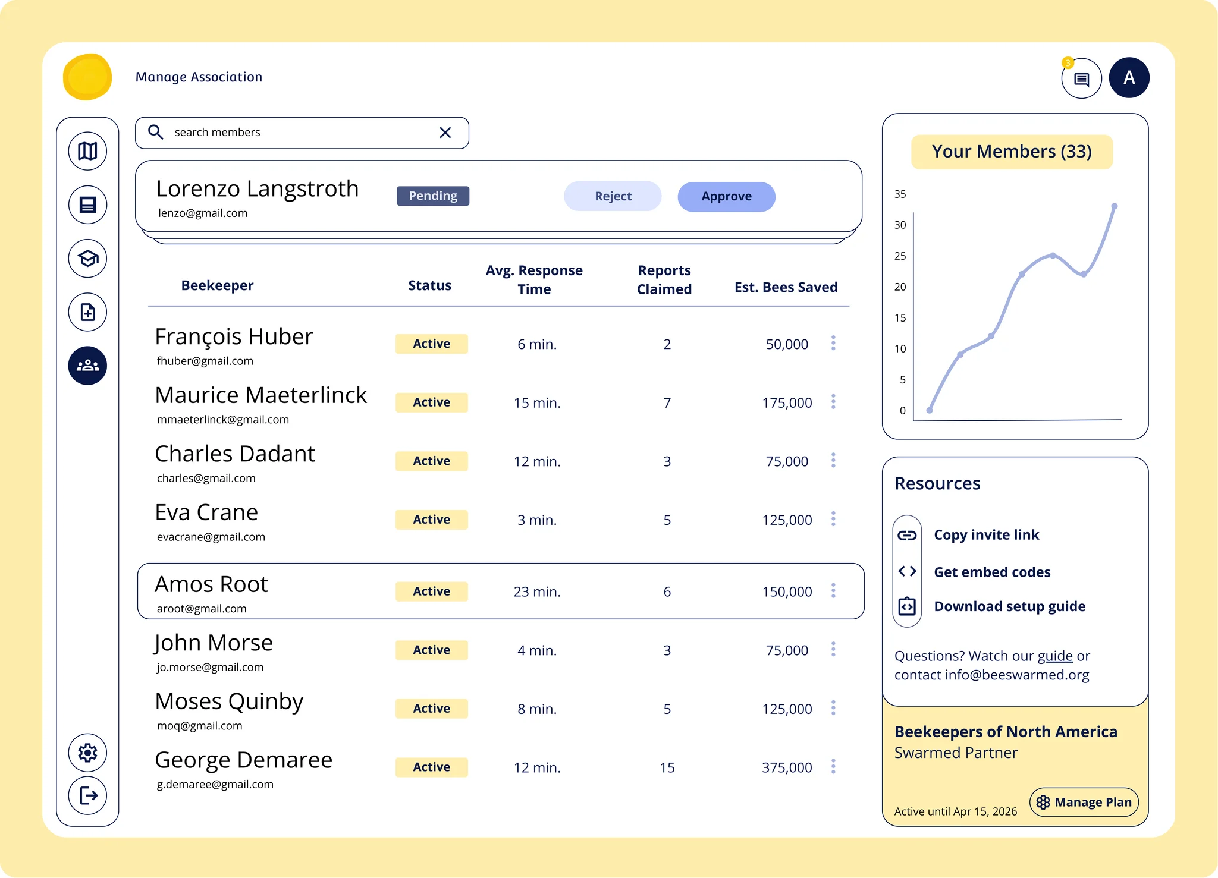
Task: Log out using the sign-out icon
Action: [87, 795]
